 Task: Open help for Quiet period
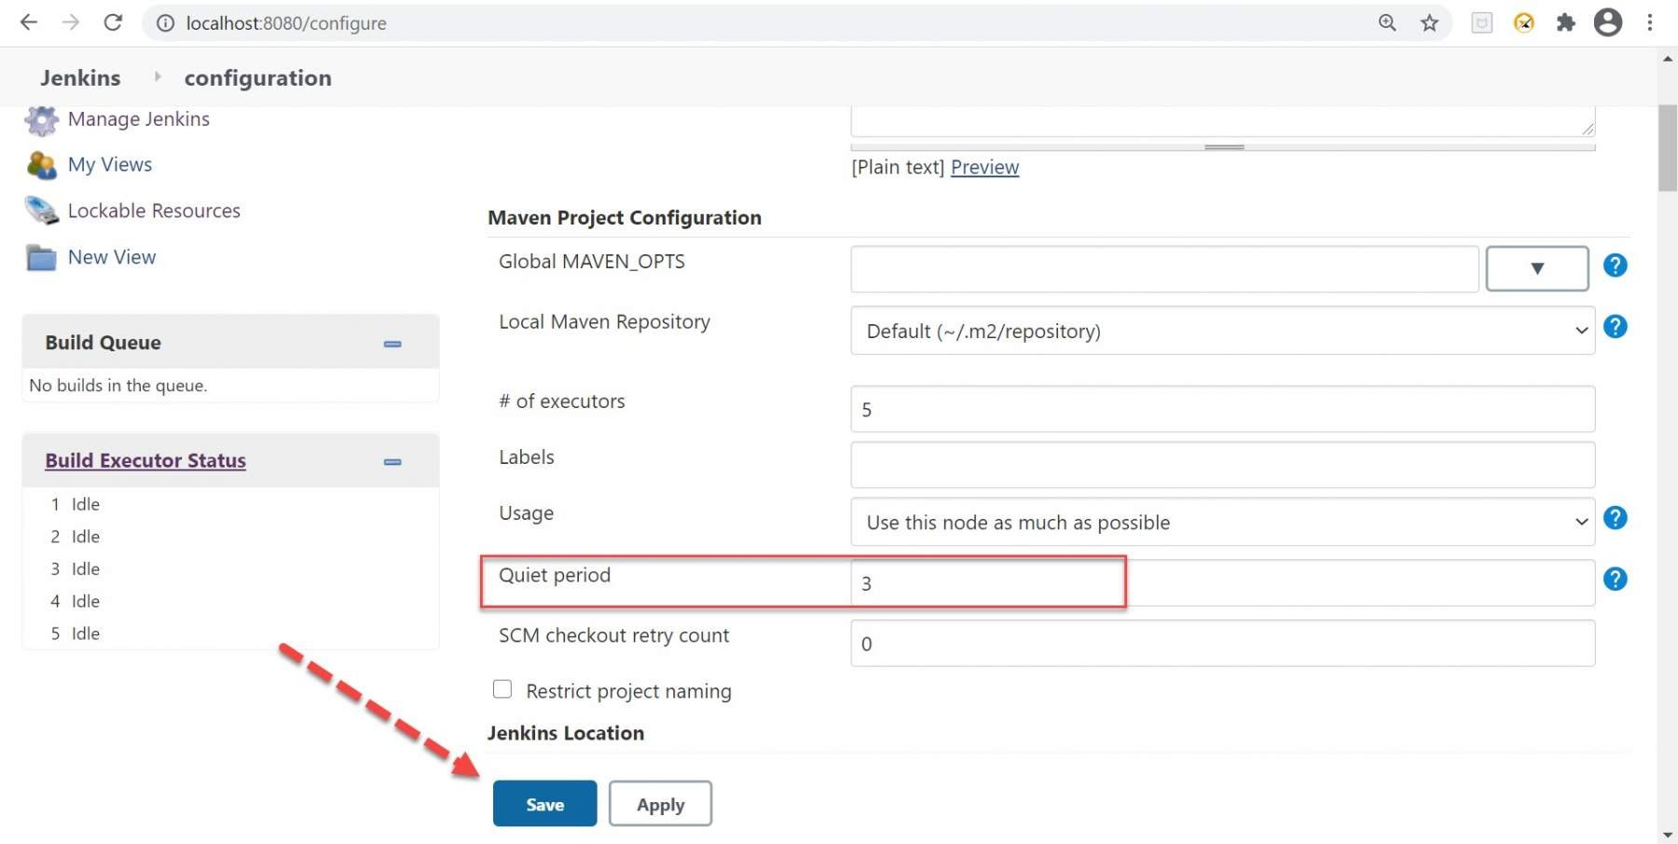click(x=1616, y=579)
